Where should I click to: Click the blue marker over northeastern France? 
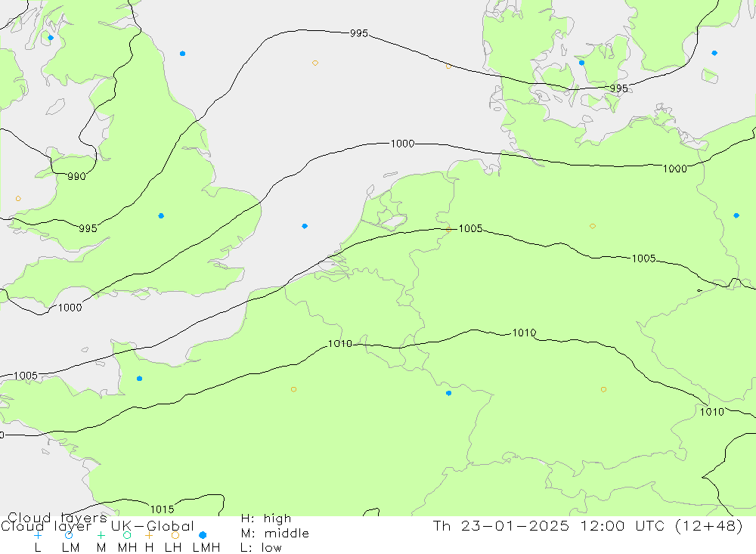point(449,394)
